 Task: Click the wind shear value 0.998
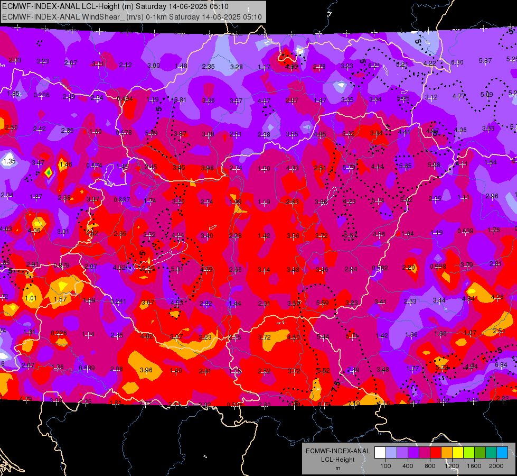[438, 267]
